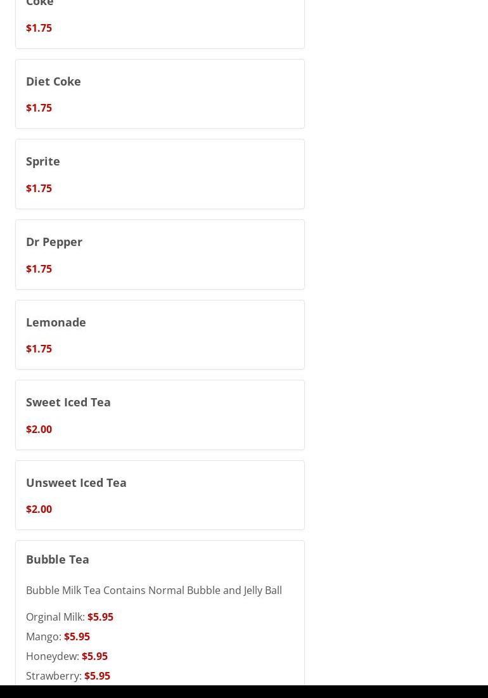The height and width of the screenshot is (698, 488).
Task: Pick the Sweet Iced Tea item
Action: 160,415
